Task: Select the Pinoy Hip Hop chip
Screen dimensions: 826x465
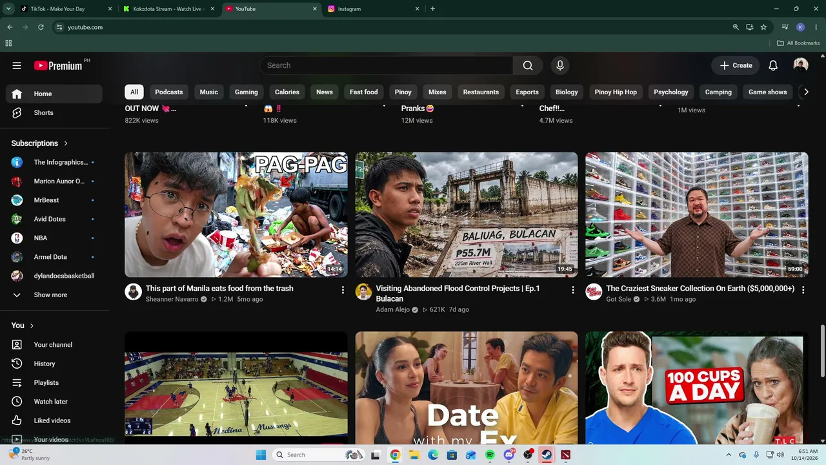Action: 616,92
